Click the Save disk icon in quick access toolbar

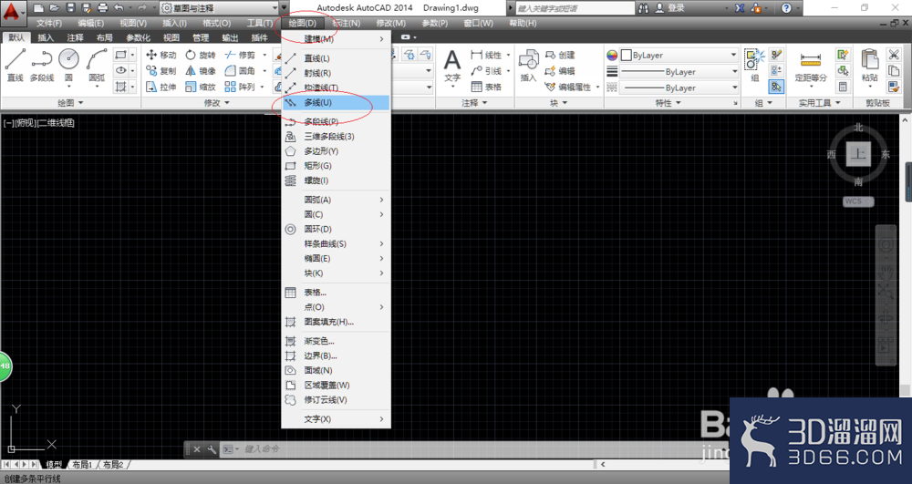pos(70,8)
